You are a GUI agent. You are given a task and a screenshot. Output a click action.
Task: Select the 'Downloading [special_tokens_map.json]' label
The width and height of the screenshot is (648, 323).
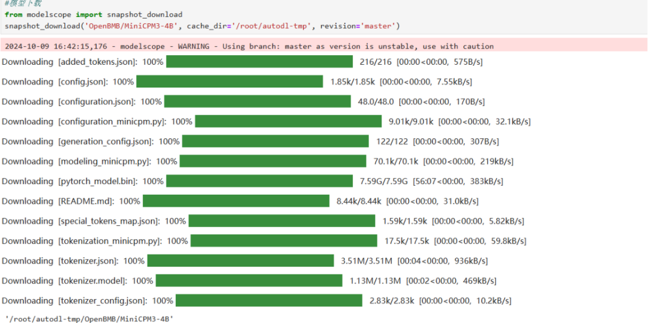pyautogui.click(x=80, y=221)
